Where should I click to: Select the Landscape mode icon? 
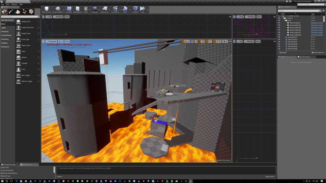click(x=18, y=12)
